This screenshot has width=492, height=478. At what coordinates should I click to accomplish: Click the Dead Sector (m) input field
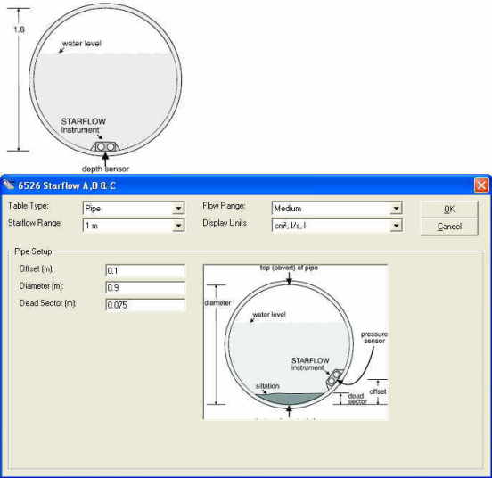pos(145,305)
